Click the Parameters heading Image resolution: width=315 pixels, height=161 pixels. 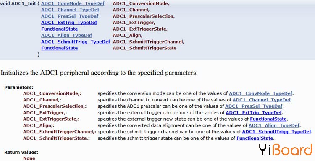coord(19,87)
